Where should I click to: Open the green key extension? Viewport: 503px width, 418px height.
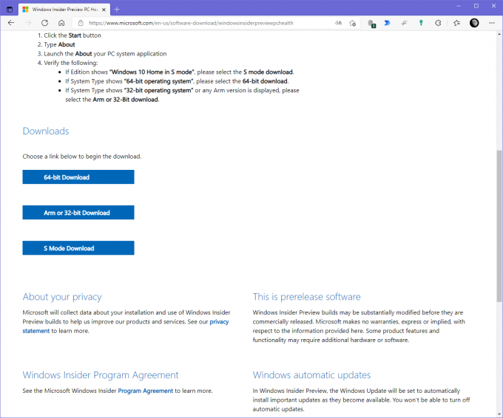[x=421, y=23]
